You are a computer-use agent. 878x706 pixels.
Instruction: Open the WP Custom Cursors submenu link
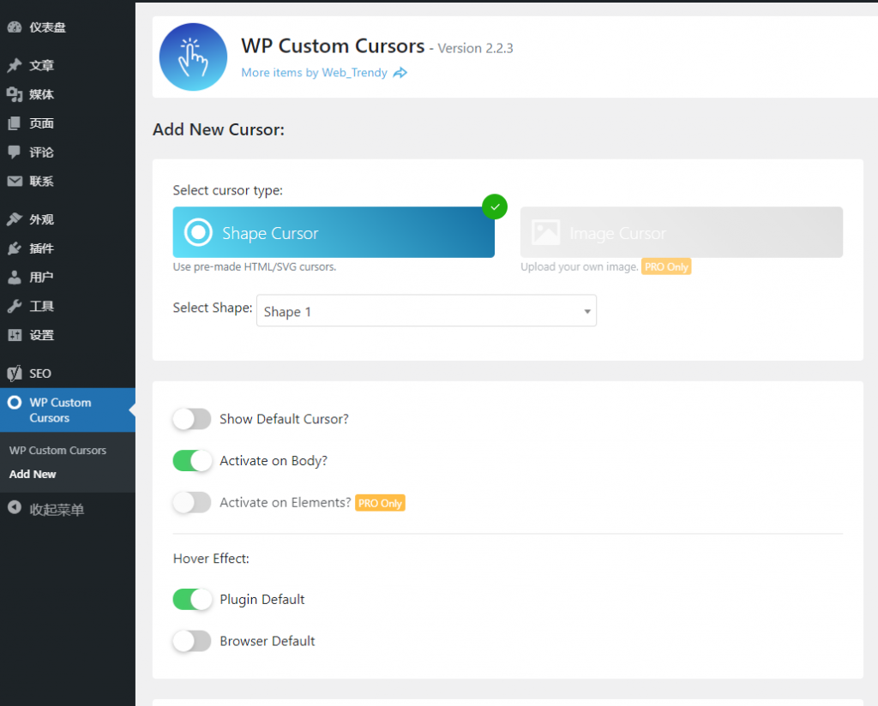coord(57,451)
